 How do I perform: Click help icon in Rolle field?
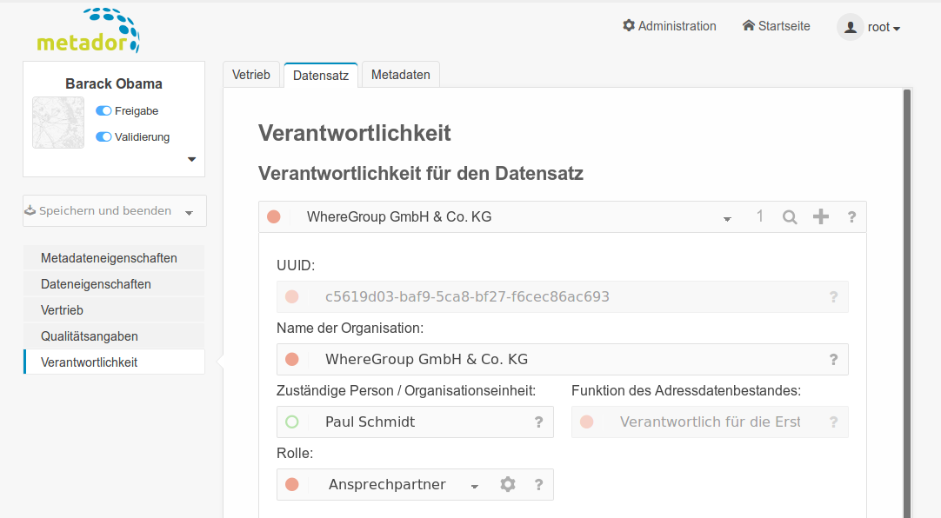[x=539, y=484]
